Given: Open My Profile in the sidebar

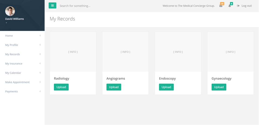Looking at the screenshot, I should point(12,45).
